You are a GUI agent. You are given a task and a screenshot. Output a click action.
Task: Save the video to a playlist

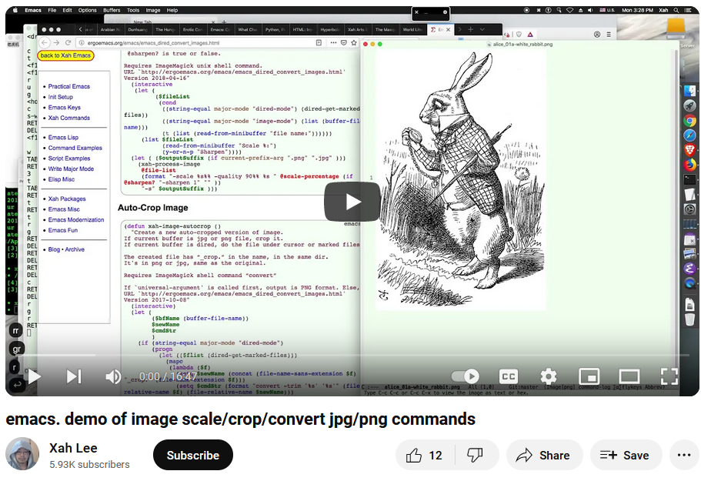point(626,455)
